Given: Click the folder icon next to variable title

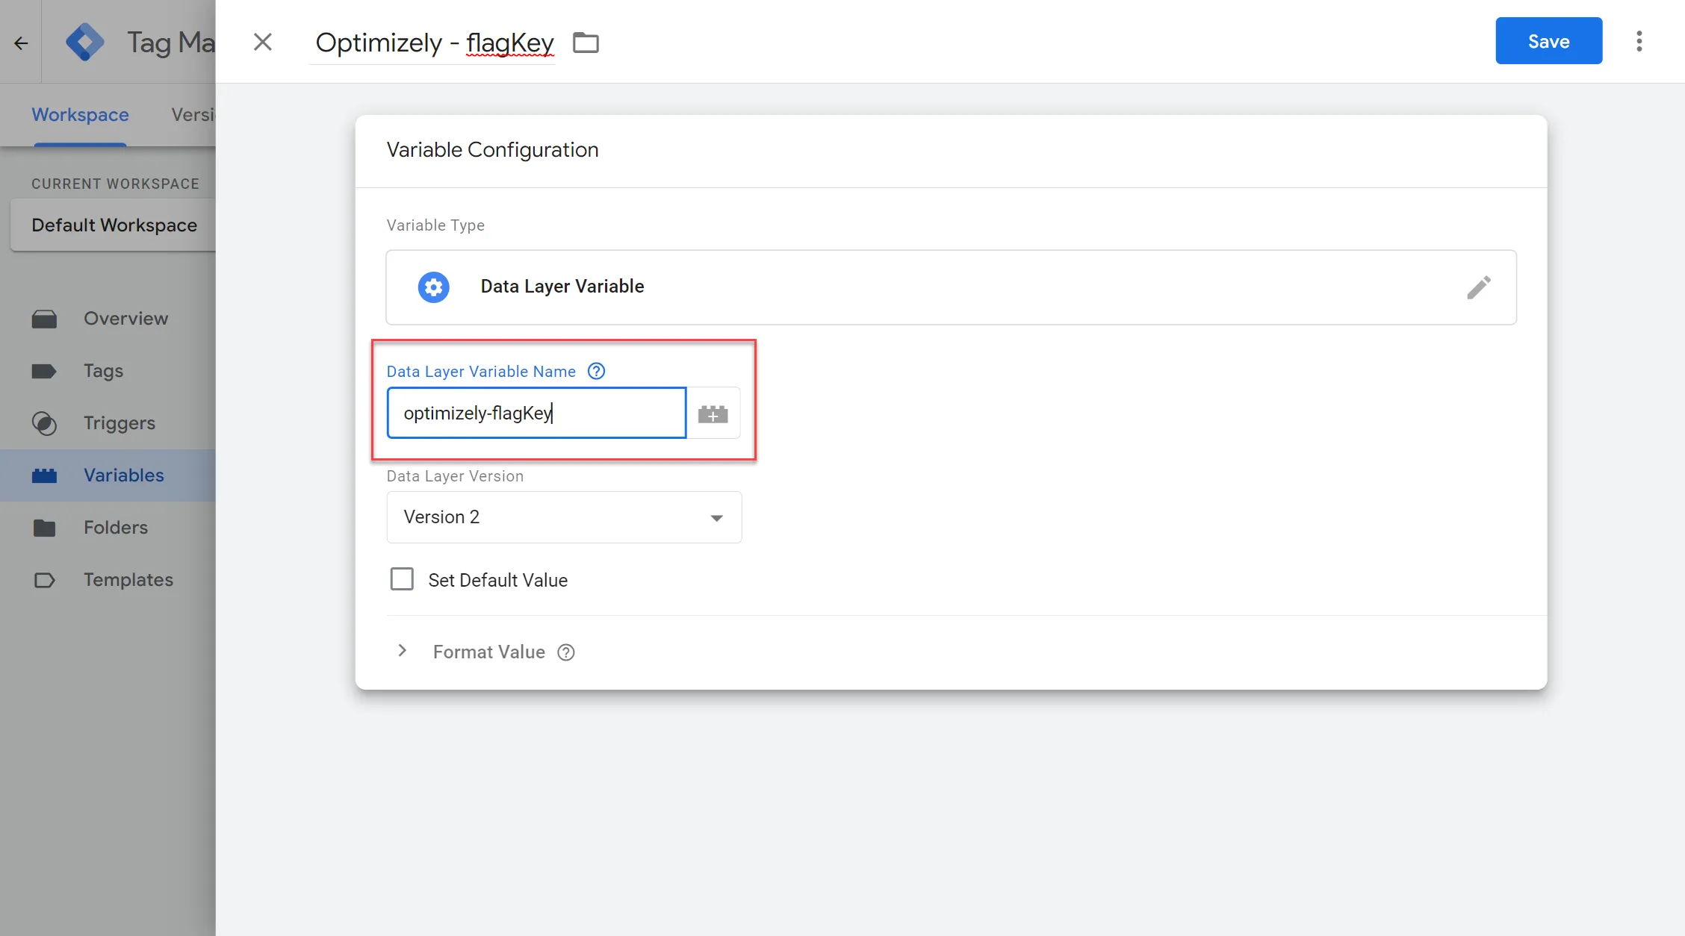Looking at the screenshot, I should pos(586,43).
